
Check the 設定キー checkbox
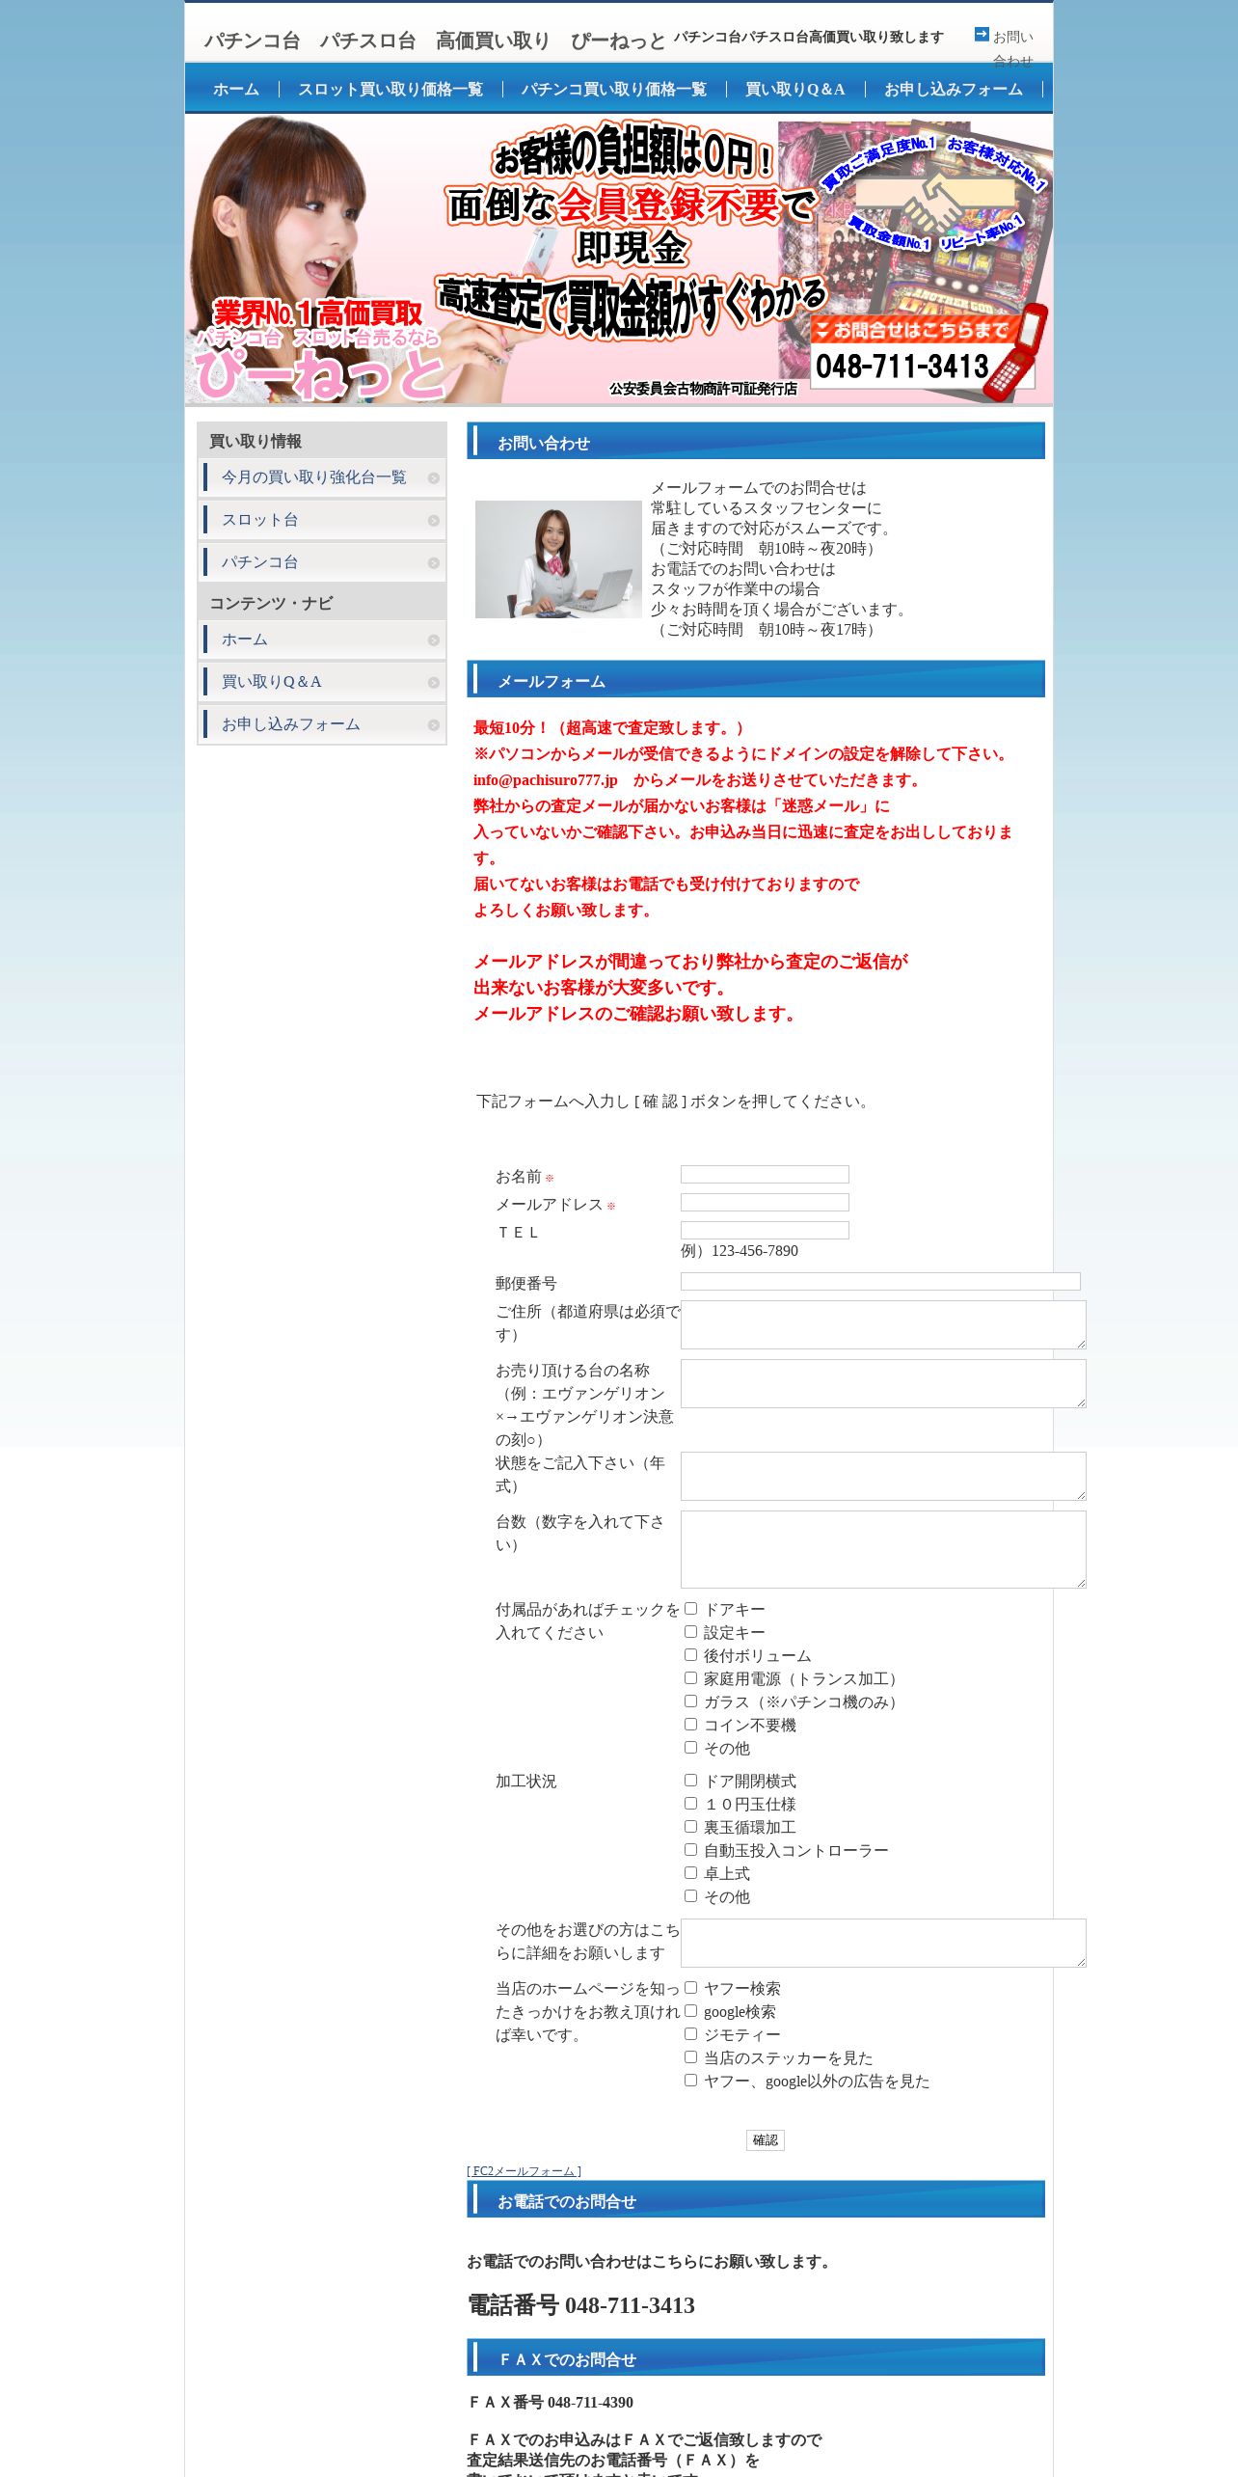coord(690,1631)
